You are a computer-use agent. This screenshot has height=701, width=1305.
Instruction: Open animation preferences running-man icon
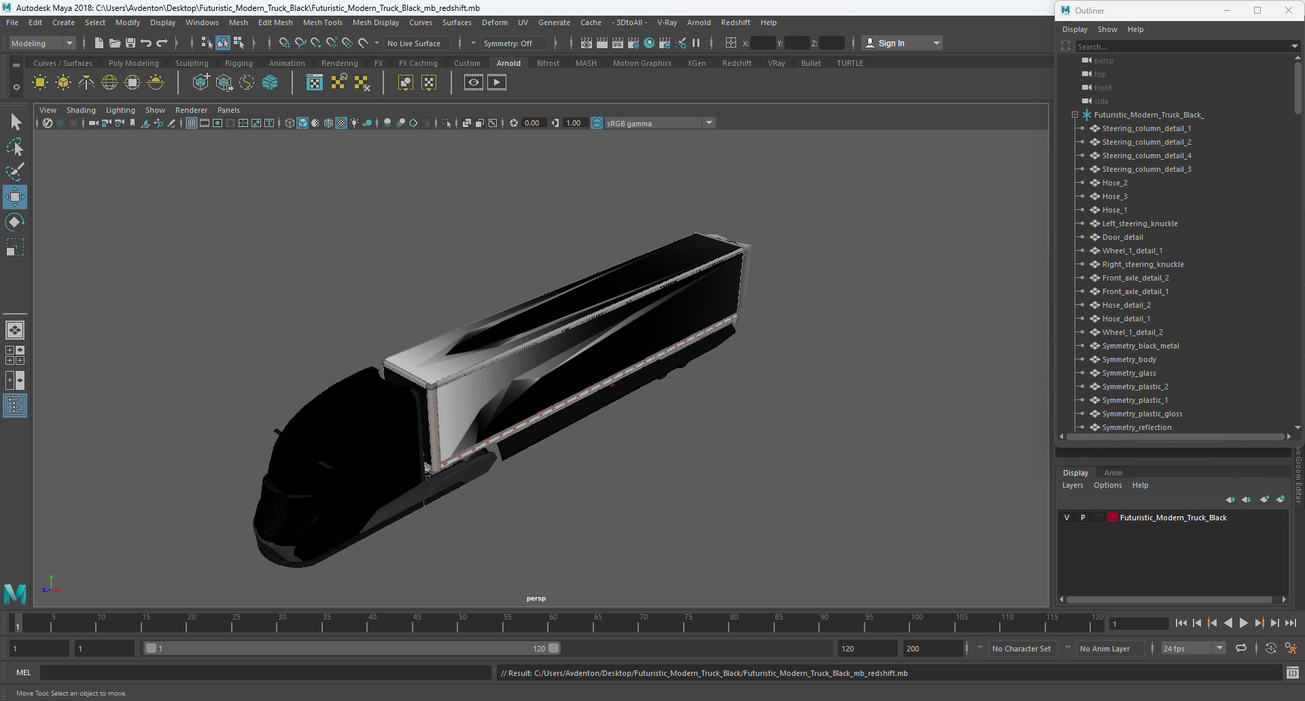(1291, 648)
